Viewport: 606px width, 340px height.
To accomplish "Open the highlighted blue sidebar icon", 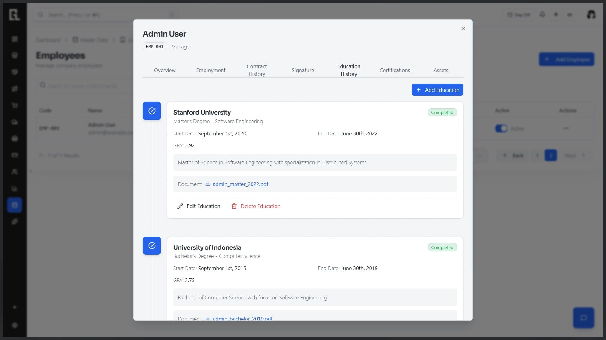I will pos(15,205).
